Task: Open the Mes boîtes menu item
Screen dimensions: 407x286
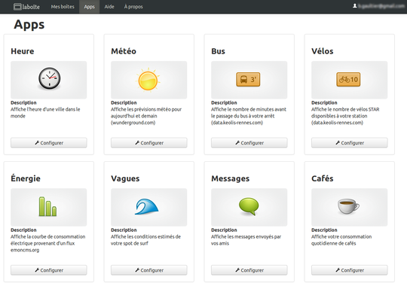Action: [x=63, y=7]
